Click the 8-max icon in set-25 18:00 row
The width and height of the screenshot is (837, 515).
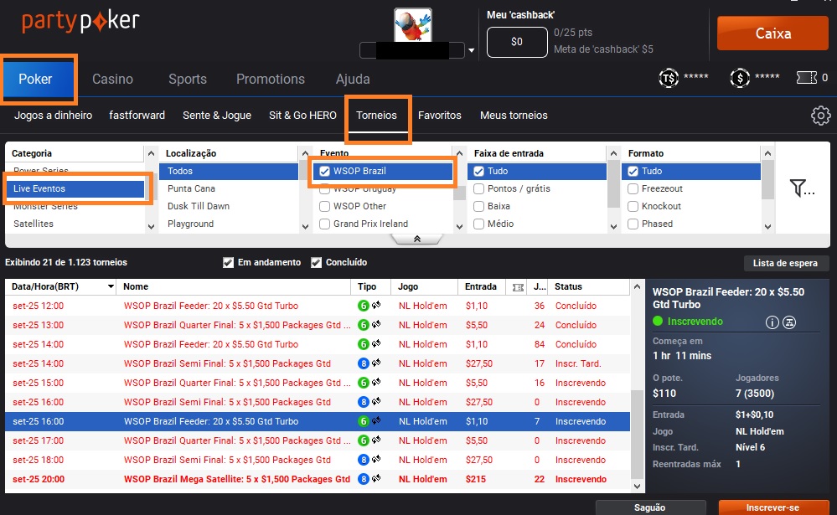click(363, 460)
